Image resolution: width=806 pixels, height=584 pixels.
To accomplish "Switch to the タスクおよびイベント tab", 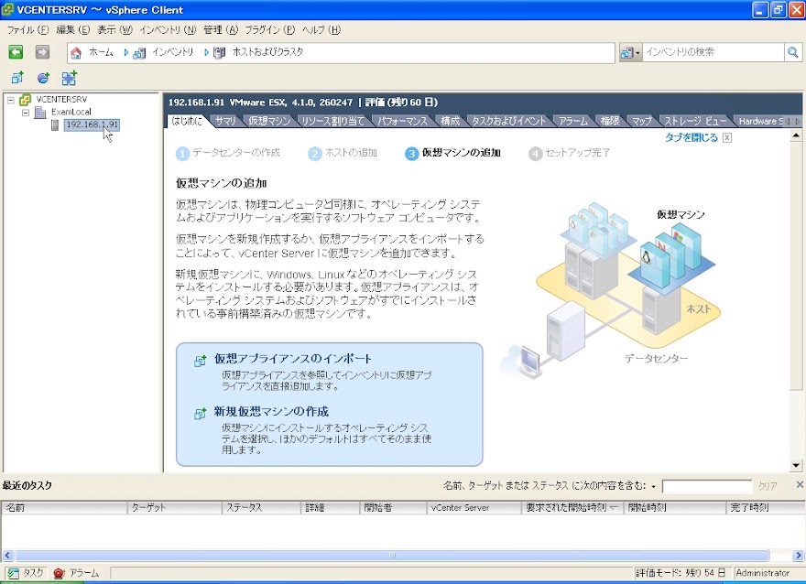I will pyautogui.click(x=508, y=121).
